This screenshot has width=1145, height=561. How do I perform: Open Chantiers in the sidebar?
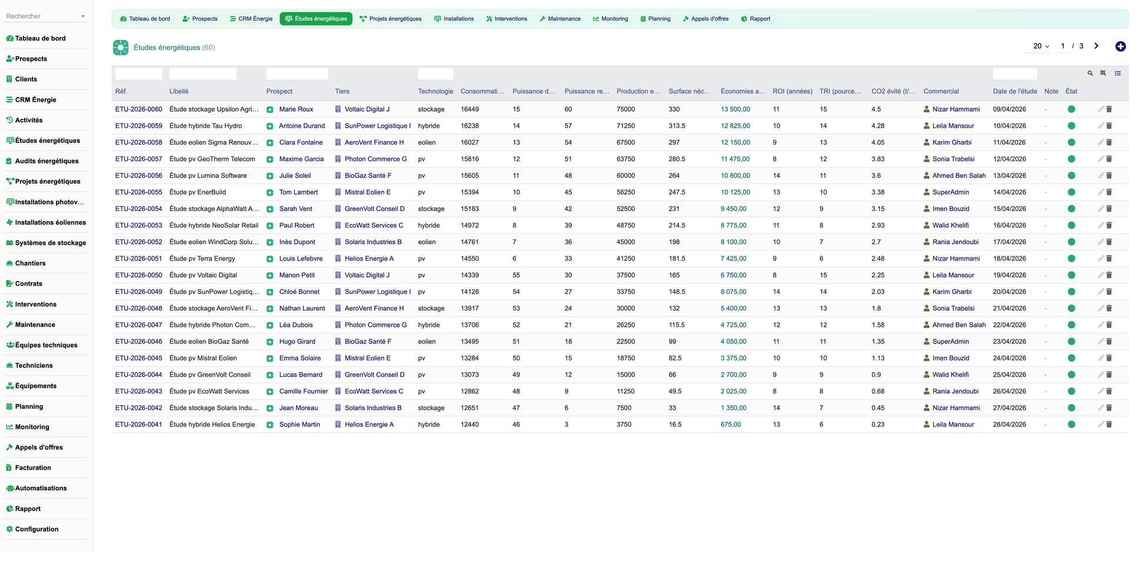click(30, 263)
